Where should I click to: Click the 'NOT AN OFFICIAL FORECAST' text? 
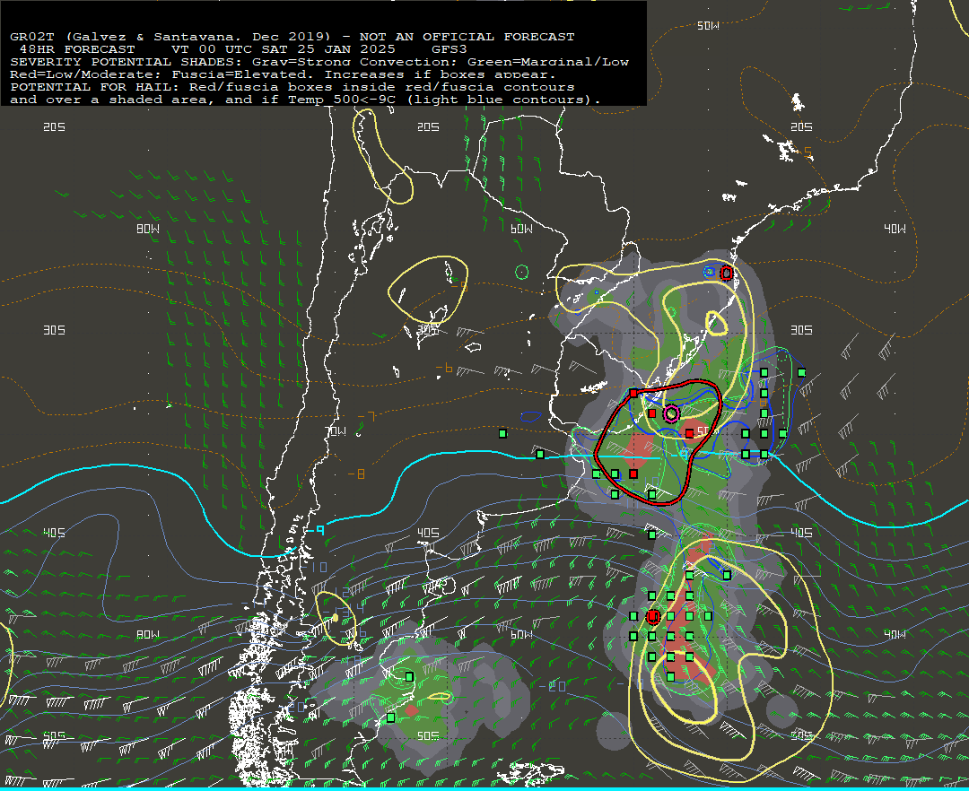click(467, 37)
